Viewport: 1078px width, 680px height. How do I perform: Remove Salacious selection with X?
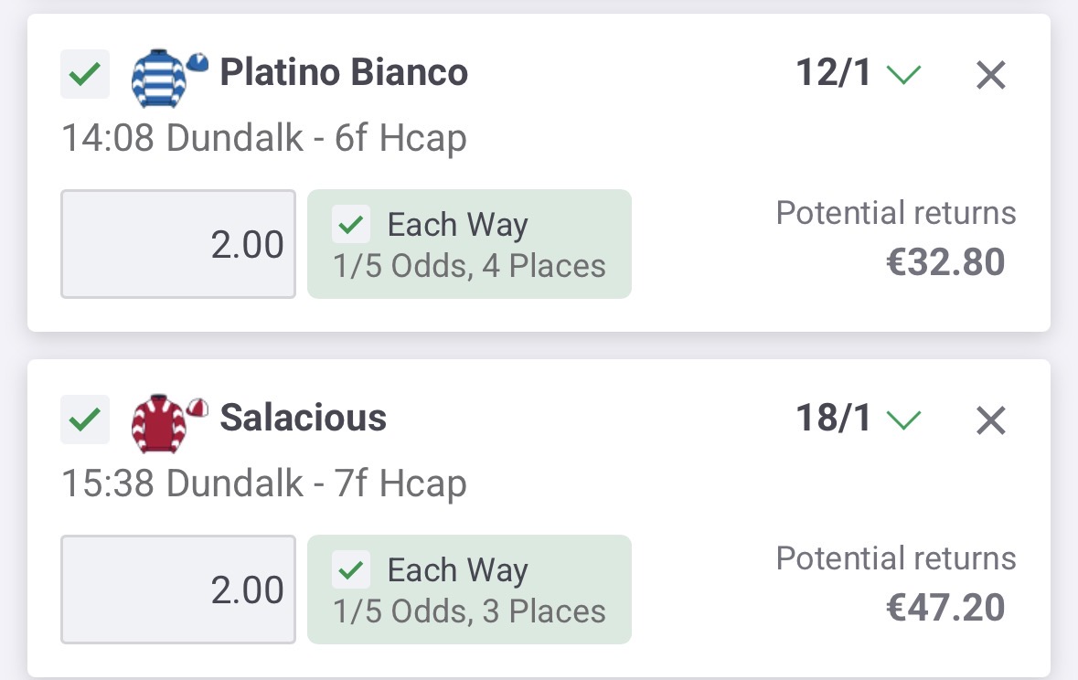click(x=990, y=421)
